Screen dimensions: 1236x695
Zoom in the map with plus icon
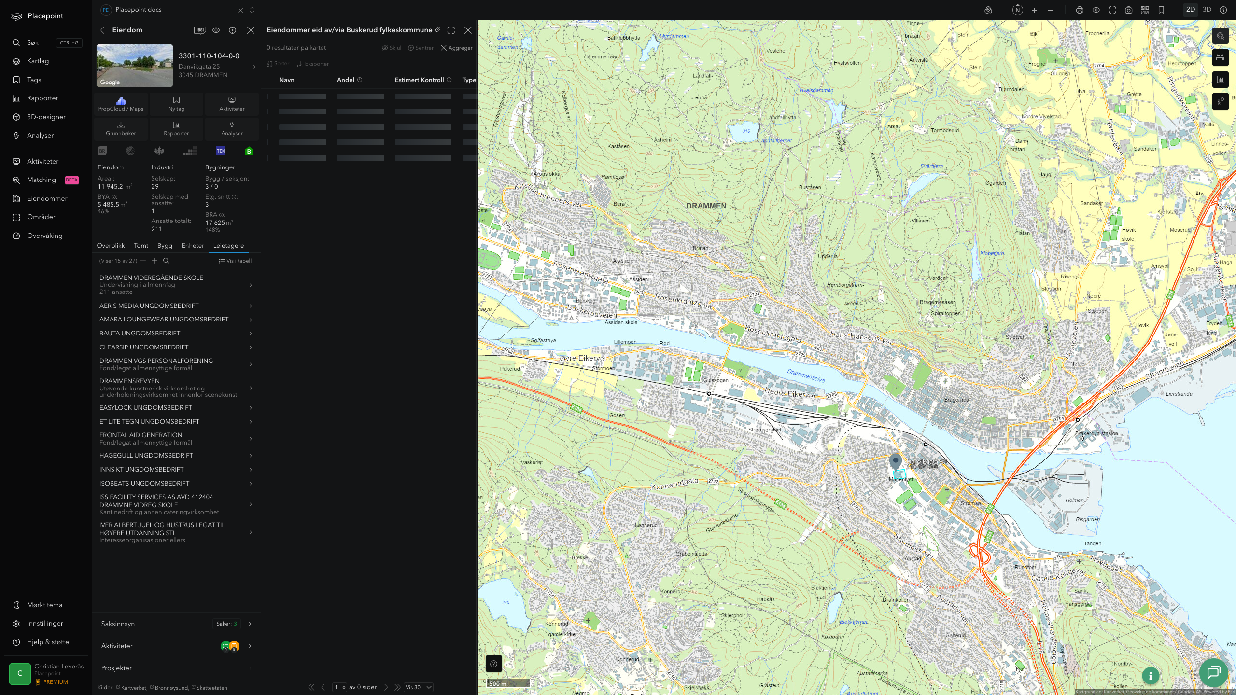1034,10
